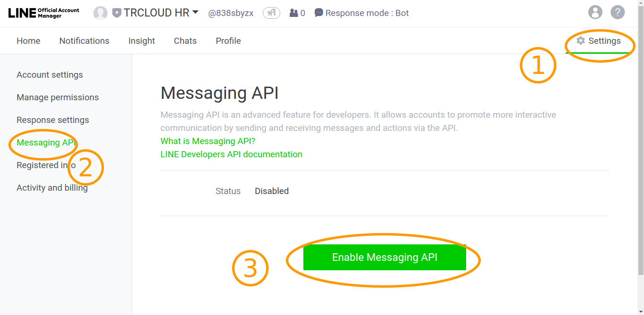Open LINE Developers API documentation link

(232, 154)
